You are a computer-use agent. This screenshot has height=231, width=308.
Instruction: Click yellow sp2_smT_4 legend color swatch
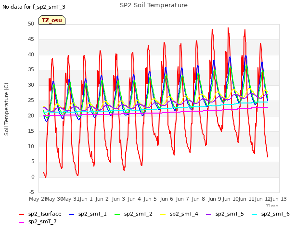click(x=163, y=215)
